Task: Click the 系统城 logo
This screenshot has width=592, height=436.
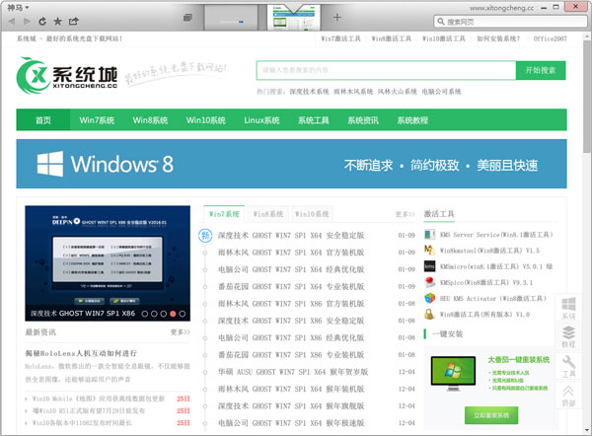Action: pyautogui.click(x=67, y=76)
